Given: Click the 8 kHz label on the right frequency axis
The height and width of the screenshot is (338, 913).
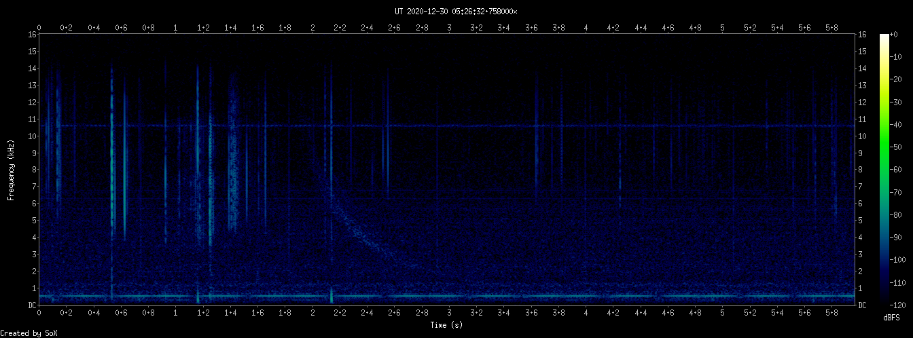Looking at the screenshot, I should click(862, 170).
